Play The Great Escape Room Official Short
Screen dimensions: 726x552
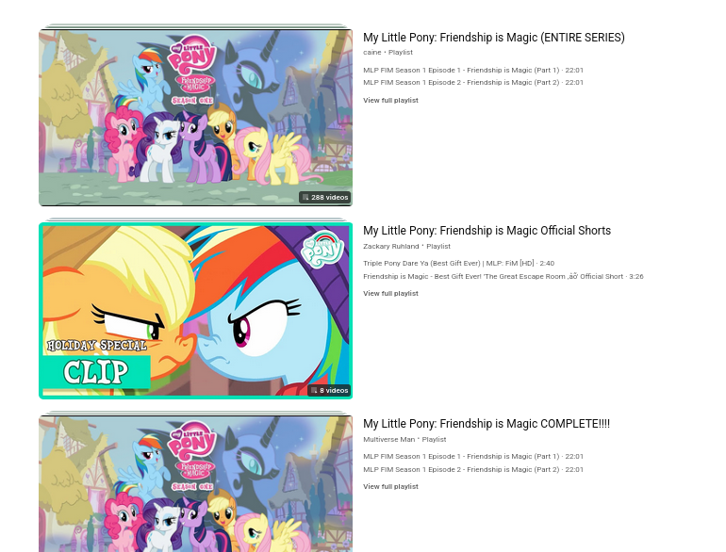pyautogui.click(x=503, y=276)
